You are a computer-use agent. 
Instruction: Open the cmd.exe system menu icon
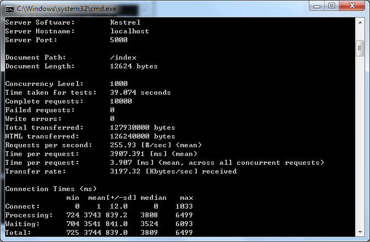click(10, 9)
